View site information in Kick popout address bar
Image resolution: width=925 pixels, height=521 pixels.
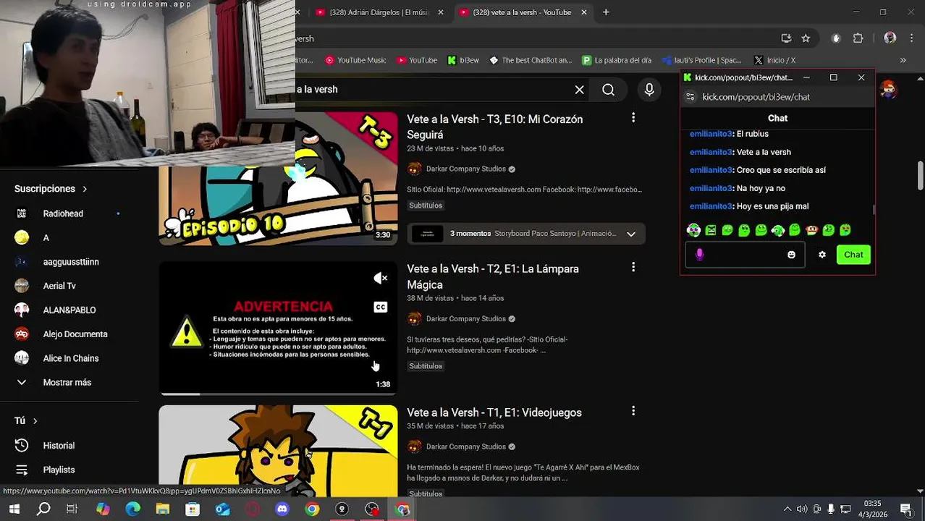point(690,97)
